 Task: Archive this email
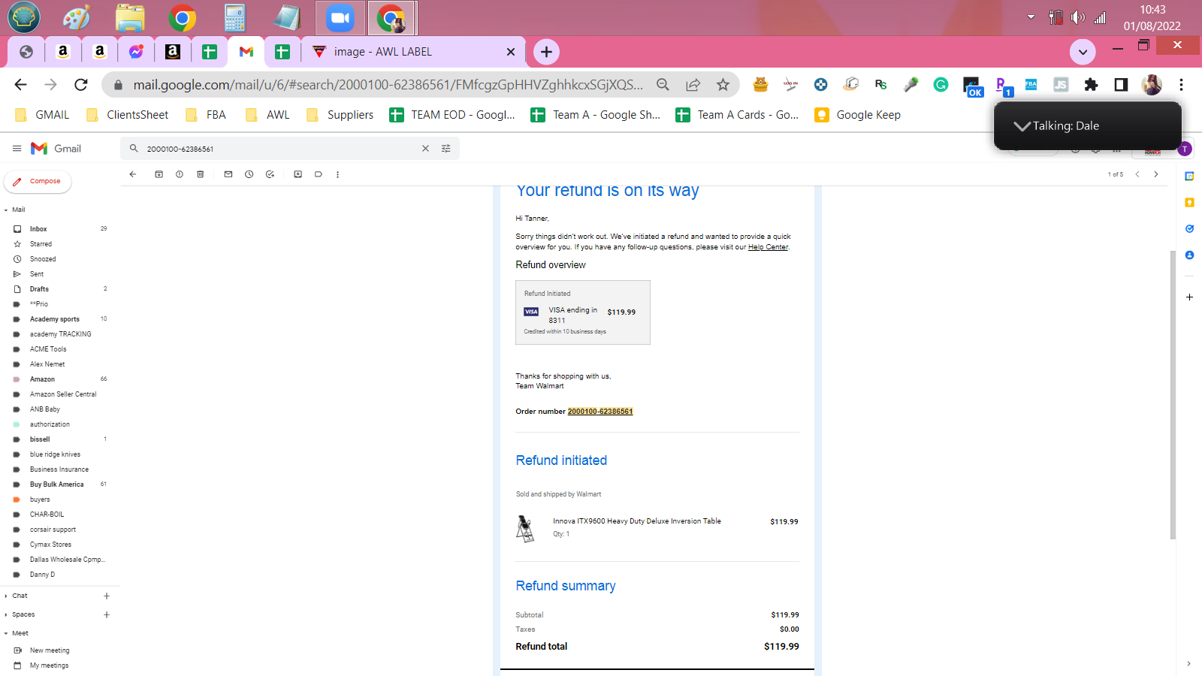[x=159, y=174]
